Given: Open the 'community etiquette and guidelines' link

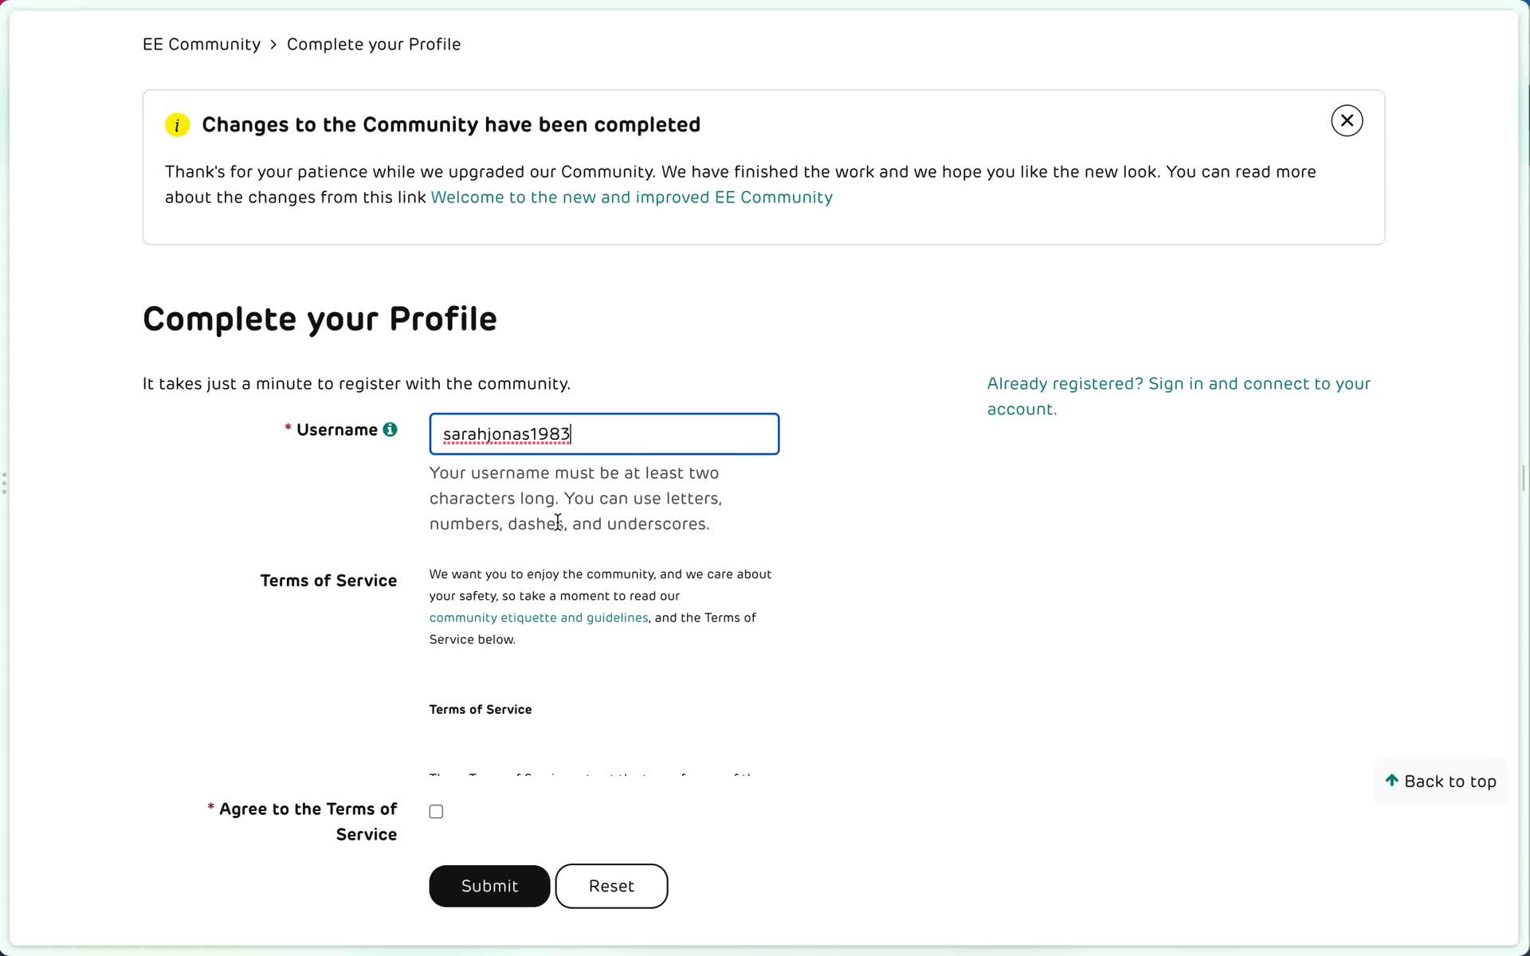Looking at the screenshot, I should point(539,617).
